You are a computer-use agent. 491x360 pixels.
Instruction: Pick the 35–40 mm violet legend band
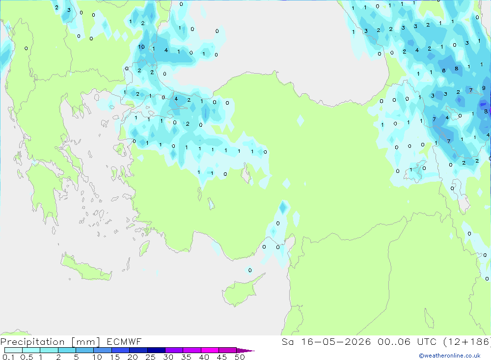click(191, 350)
